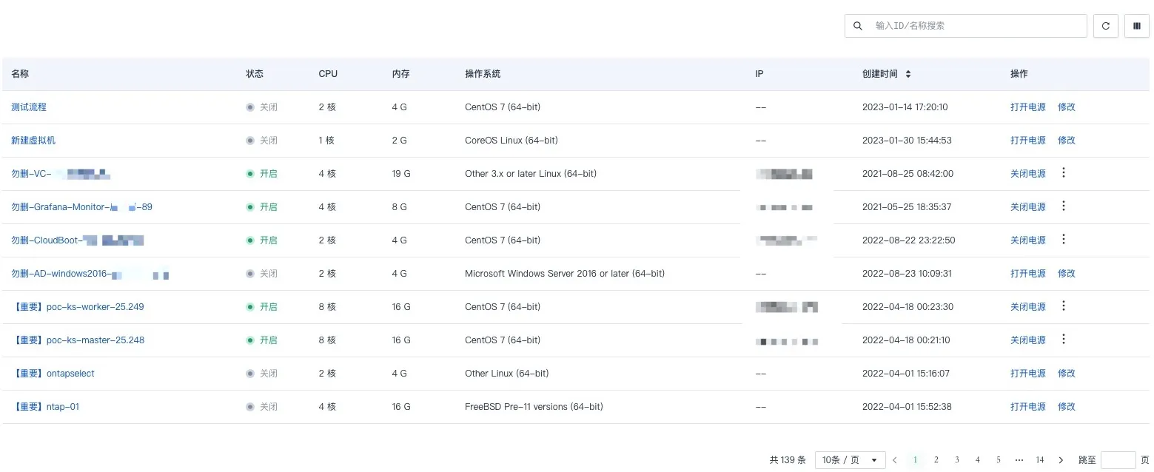Click the next page chevron
This screenshot has height=472, width=1154.
tap(1061, 459)
